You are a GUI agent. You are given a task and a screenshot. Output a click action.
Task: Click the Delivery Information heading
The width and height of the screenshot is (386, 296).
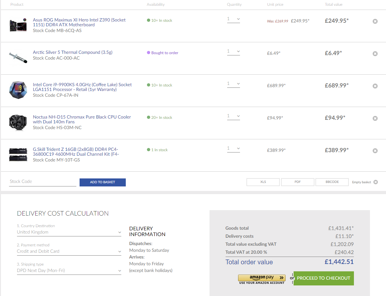(x=147, y=232)
